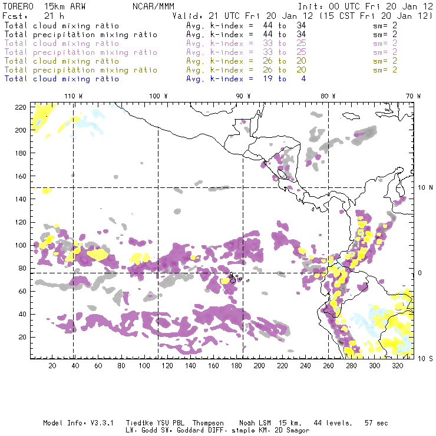Viewport: 436px width, 436px height.
Task: Click purple "Avg. k-index = 33 to 25" on cloud row
Action: pyautogui.click(x=246, y=44)
